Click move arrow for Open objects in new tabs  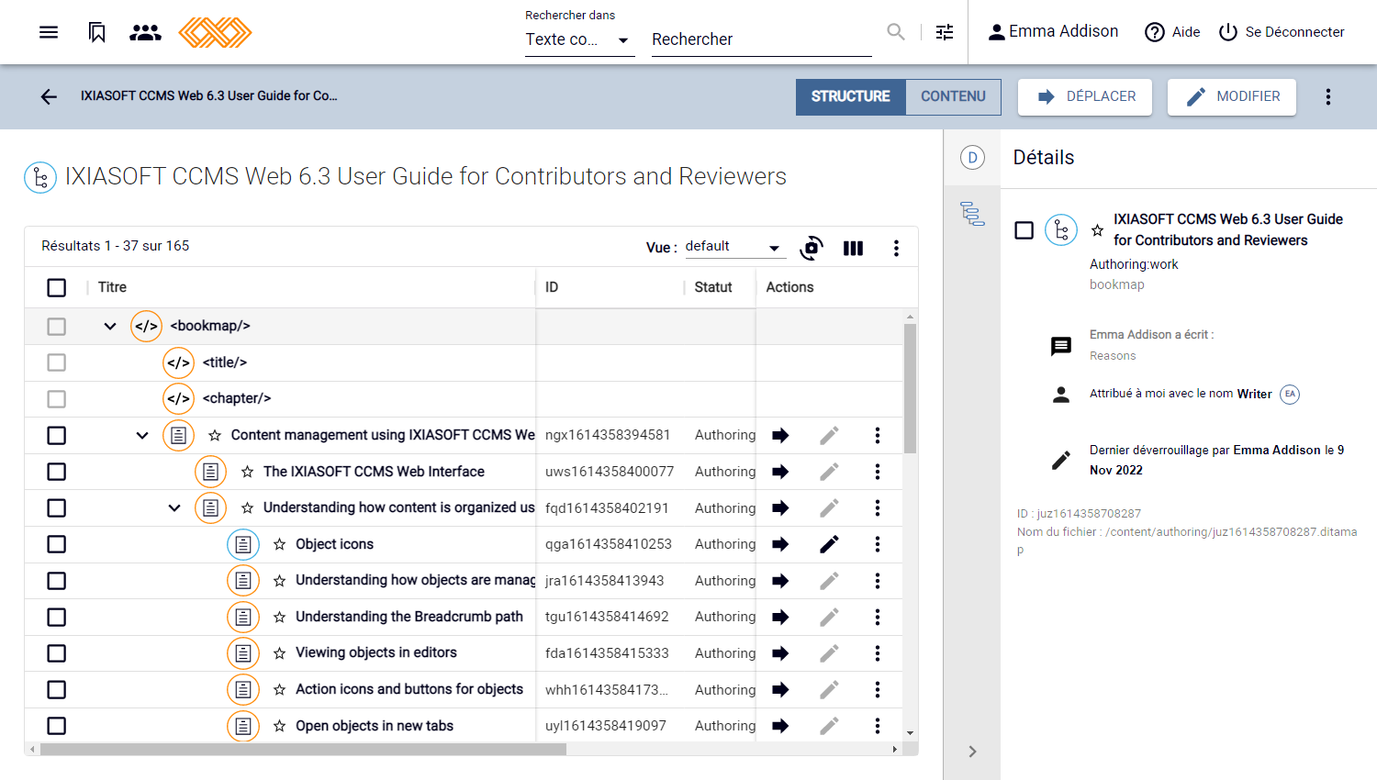(x=780, y=726)
